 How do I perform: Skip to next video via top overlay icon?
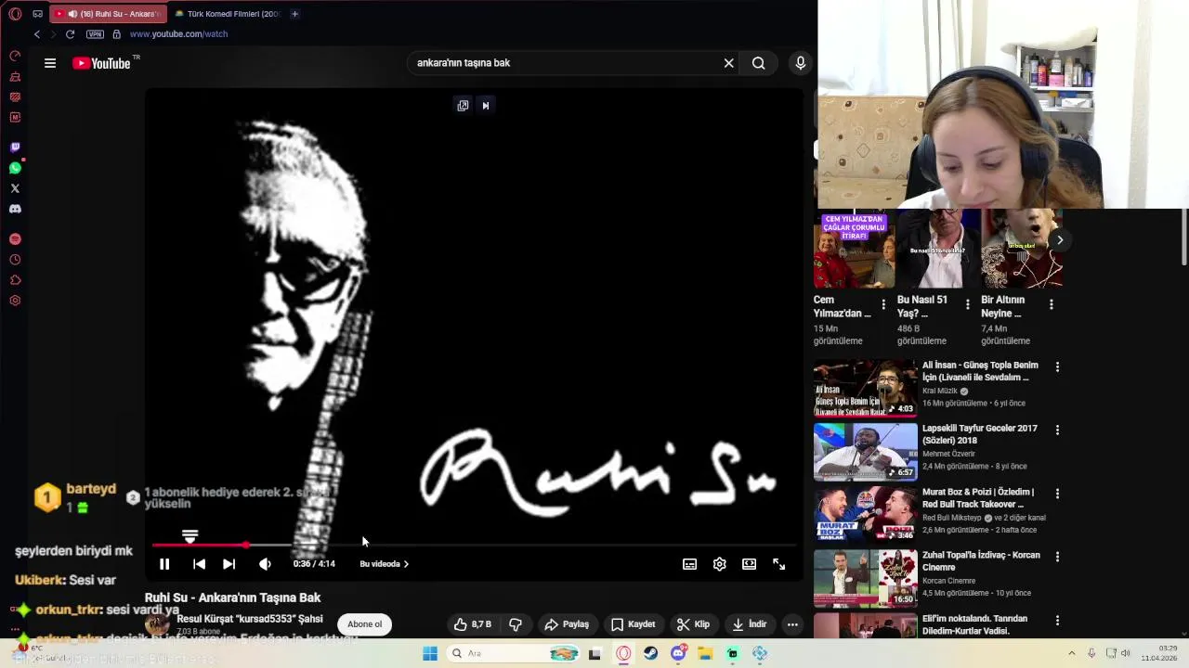(485, 105)
